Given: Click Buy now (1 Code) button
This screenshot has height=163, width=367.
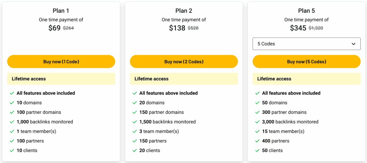Looking at the screenshot, I should point(61,62).
